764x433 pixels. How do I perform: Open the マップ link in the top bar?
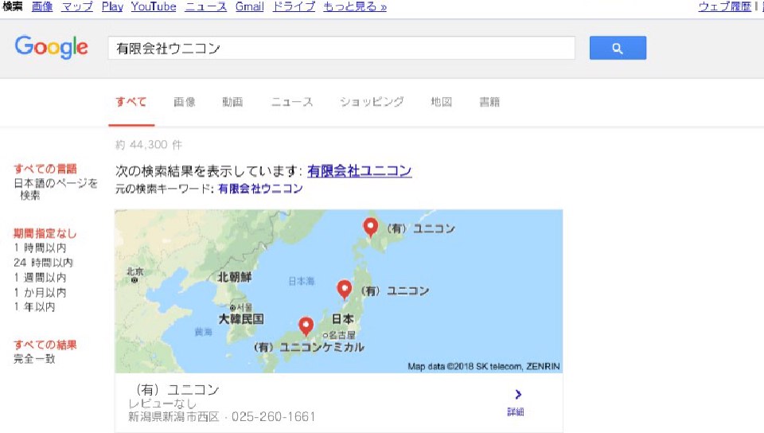tap(77, 6)
